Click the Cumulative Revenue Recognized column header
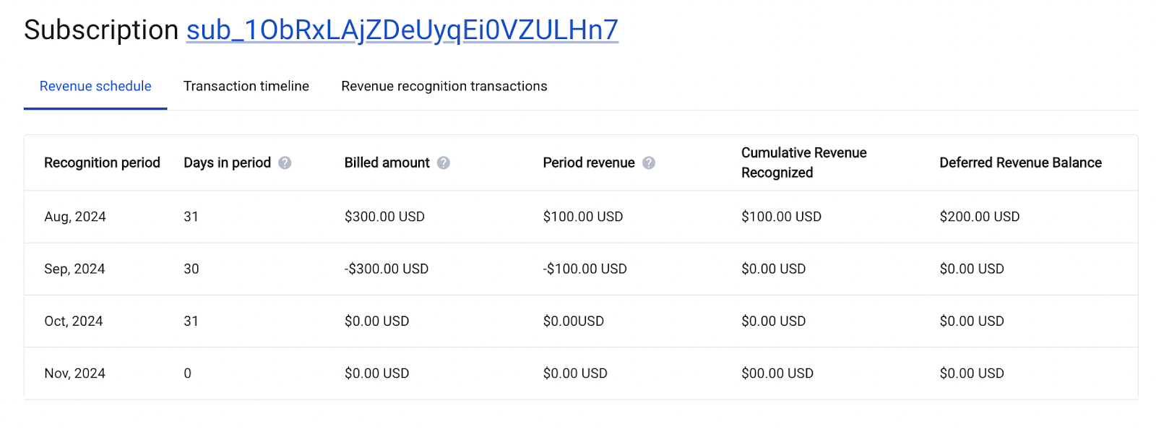Image resolution: width=1156 pixels, height=429 pixels. (x=804, y=162)
